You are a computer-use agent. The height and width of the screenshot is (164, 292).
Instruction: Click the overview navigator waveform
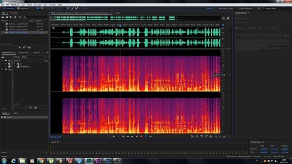(136, 18)
